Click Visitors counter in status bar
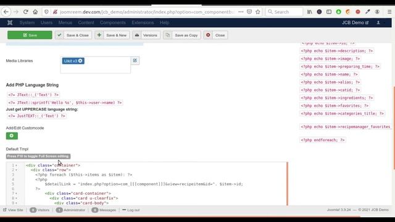Image resolution: width=395 pixels, height=222 pixels. [x=39, y=210]
